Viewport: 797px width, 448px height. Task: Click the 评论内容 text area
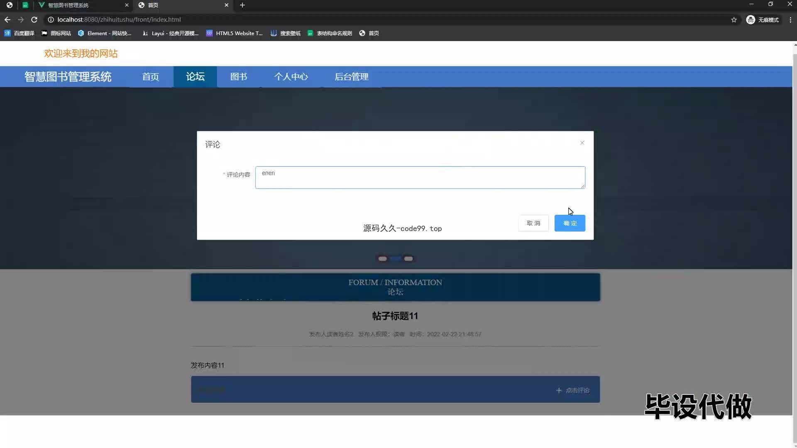[420, 178]
